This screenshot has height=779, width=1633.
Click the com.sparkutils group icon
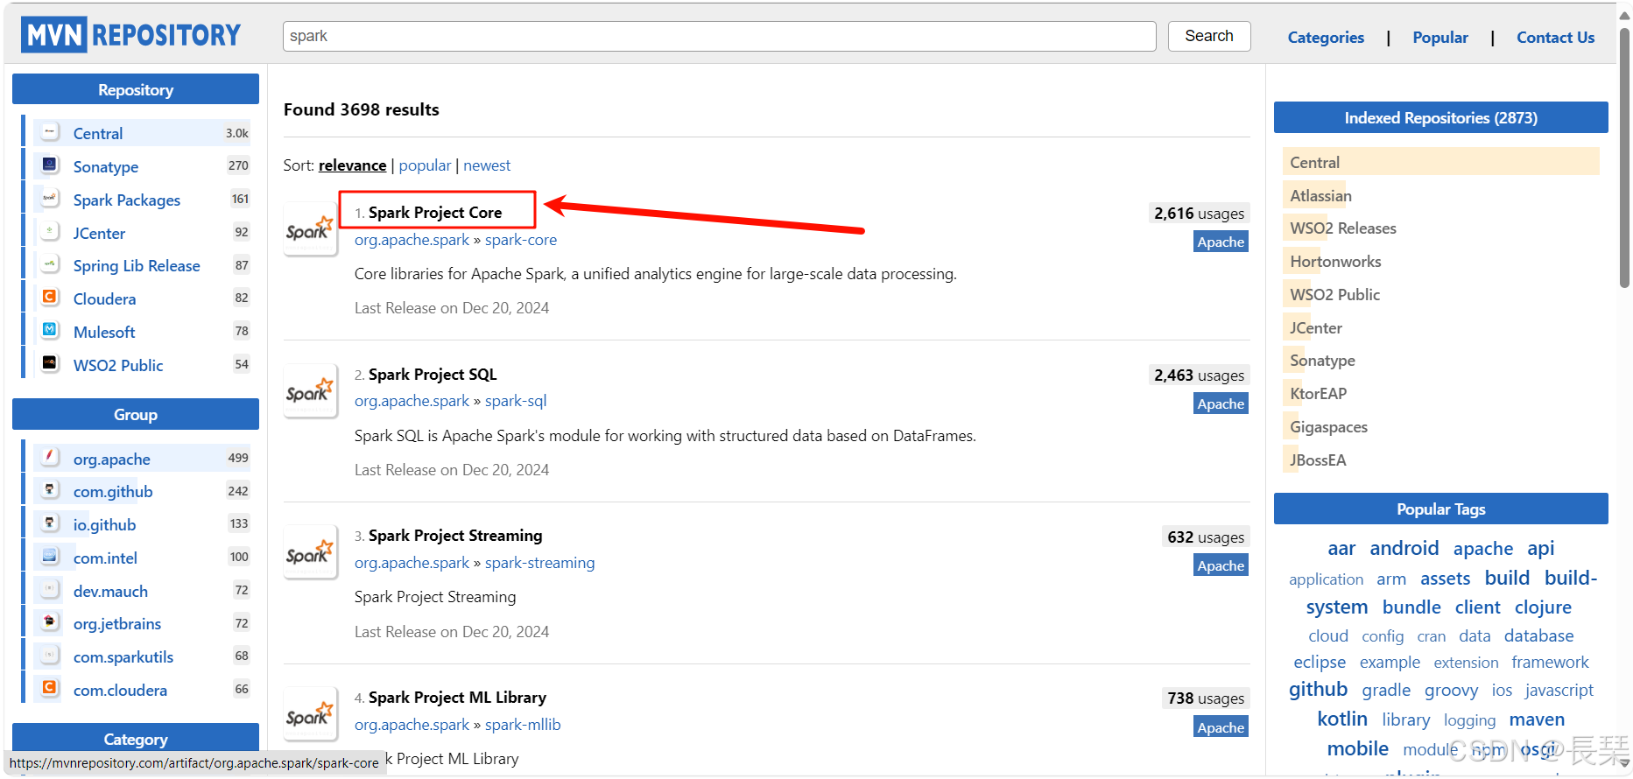50,656
